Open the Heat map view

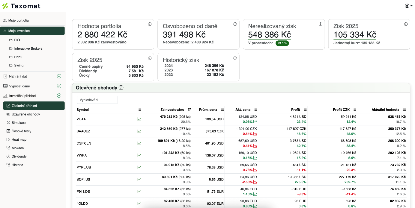pos(19,139)
